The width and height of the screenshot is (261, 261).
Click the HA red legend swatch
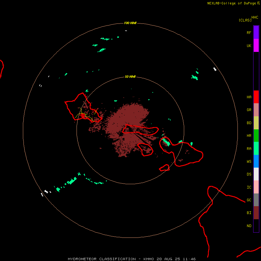(256, 97)
